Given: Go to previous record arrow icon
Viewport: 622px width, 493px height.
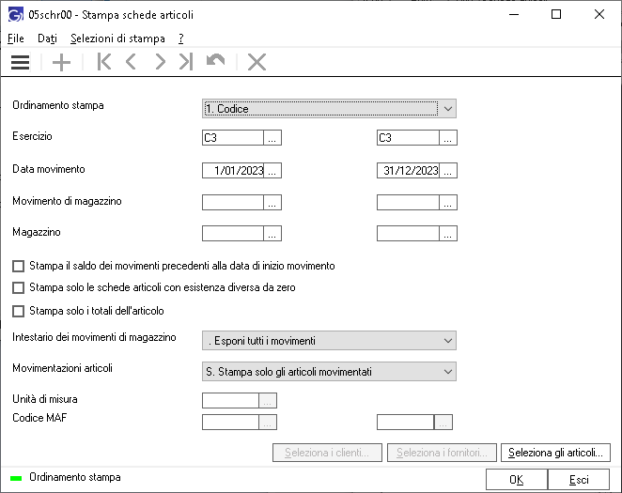Looking at the screenshot, I should (131, 62).
